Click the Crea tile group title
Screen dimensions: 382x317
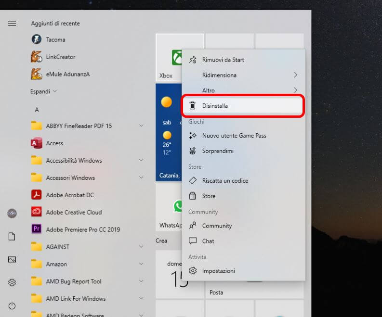click(x=161, y=241)
